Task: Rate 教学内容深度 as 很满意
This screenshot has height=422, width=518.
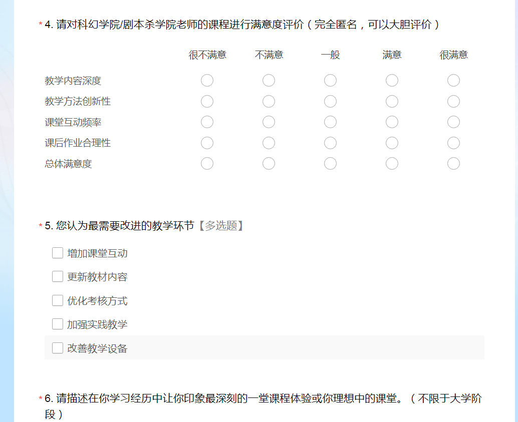Action: click(453, 81)
